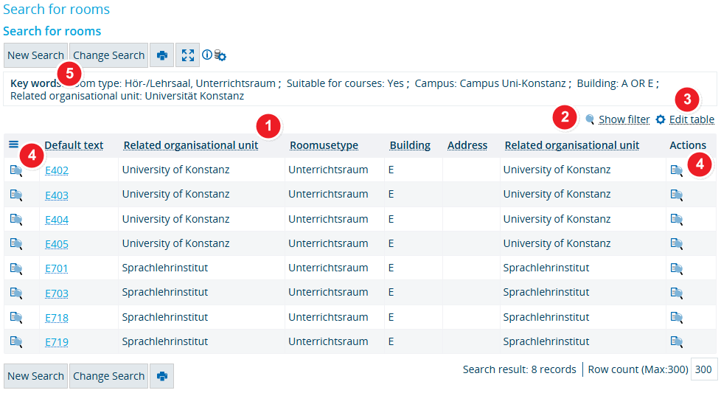Sort by first Related organisational unit header
The image size is (721, 393).
click(191, 145)
